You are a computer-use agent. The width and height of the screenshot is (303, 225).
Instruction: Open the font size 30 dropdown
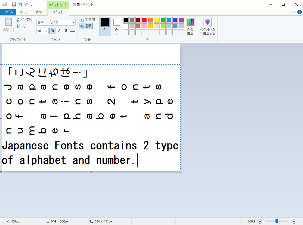click(x=46, y=31)
